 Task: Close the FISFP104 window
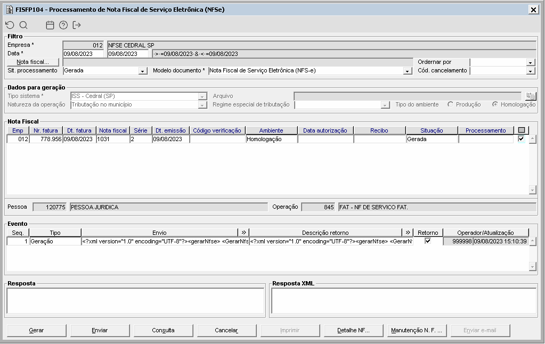(x=533, y=10)
